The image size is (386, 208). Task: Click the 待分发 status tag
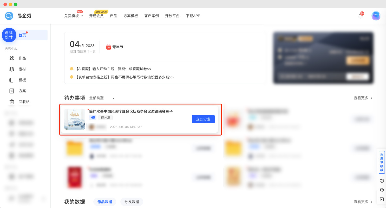[x=106, y=118]
